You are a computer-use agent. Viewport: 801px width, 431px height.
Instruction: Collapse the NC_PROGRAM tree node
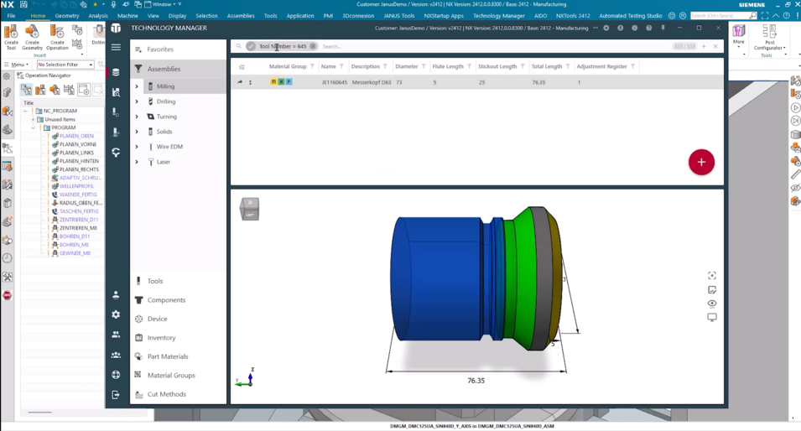tap(24, 111)
